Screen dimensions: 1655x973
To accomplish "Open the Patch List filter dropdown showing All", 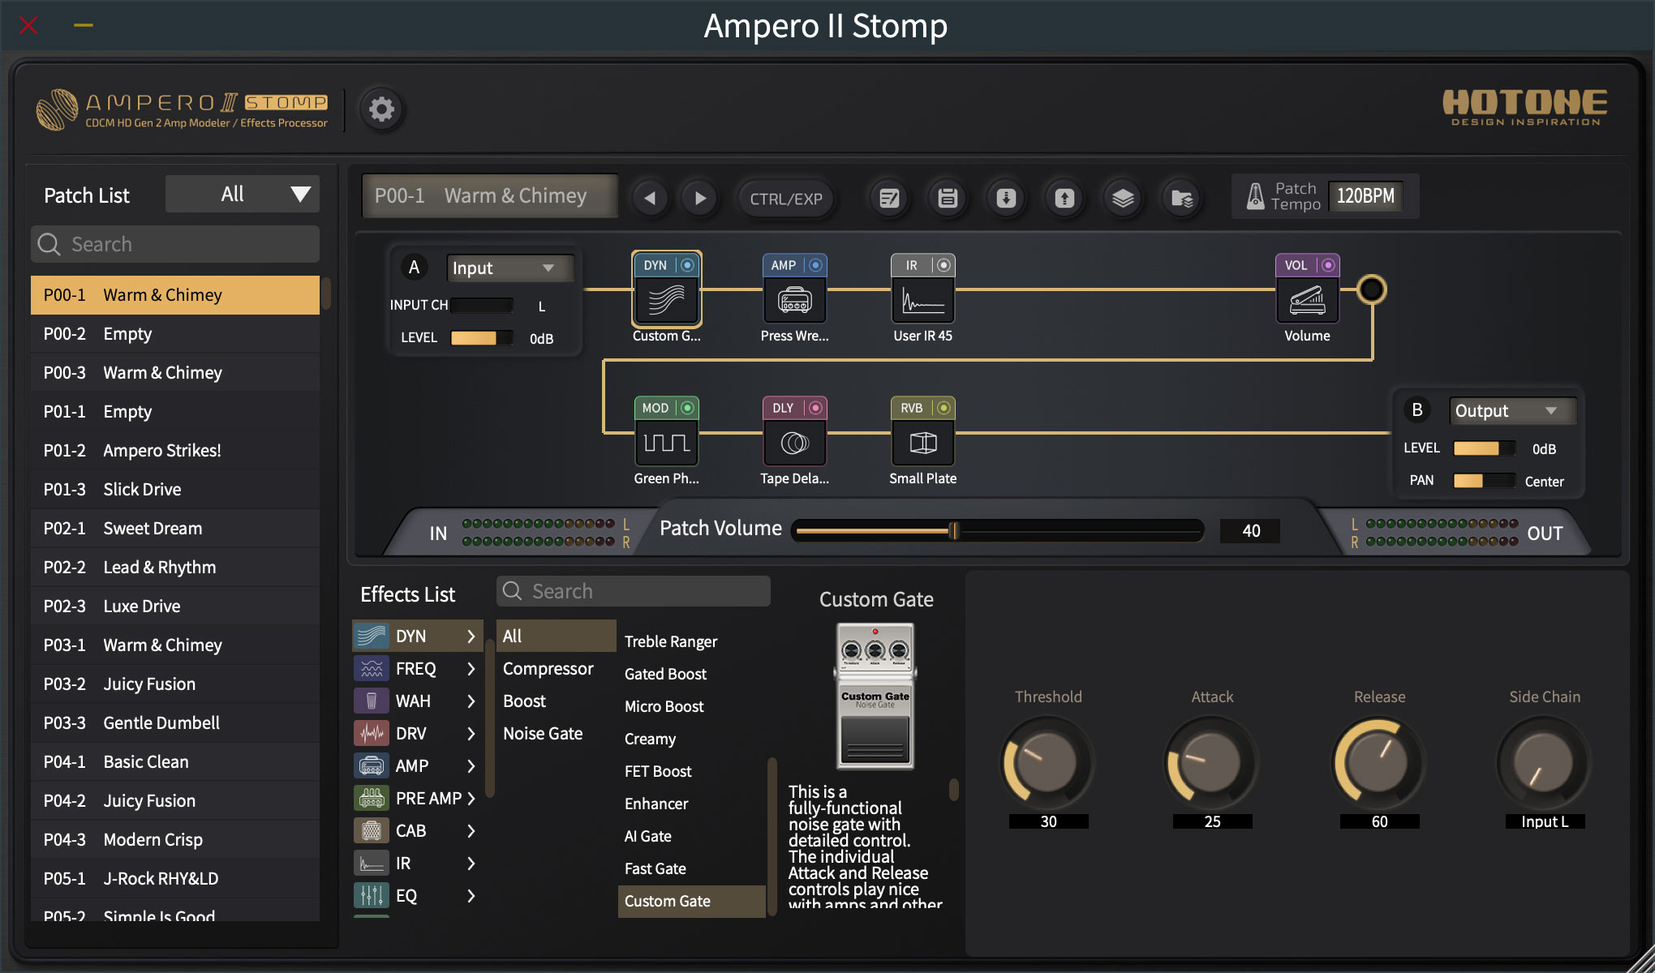I will [242, 194].
